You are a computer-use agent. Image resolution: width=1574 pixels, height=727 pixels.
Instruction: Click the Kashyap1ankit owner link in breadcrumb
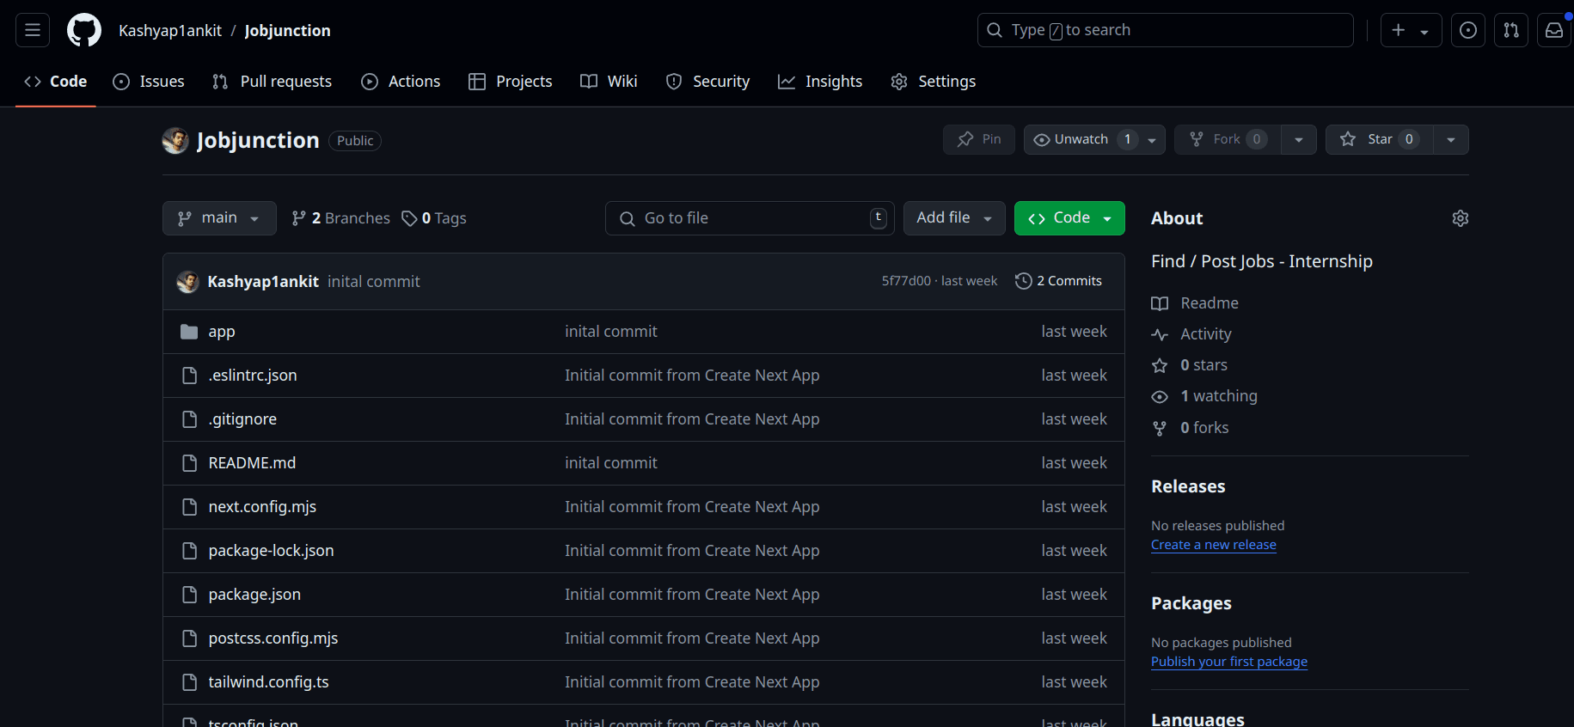click(170, 31)
